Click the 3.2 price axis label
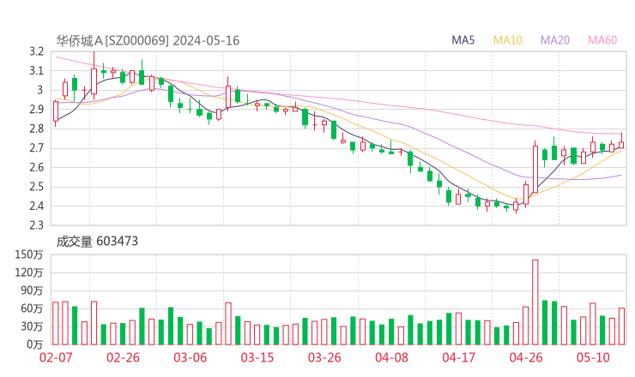635x377 pixels. 36,51
